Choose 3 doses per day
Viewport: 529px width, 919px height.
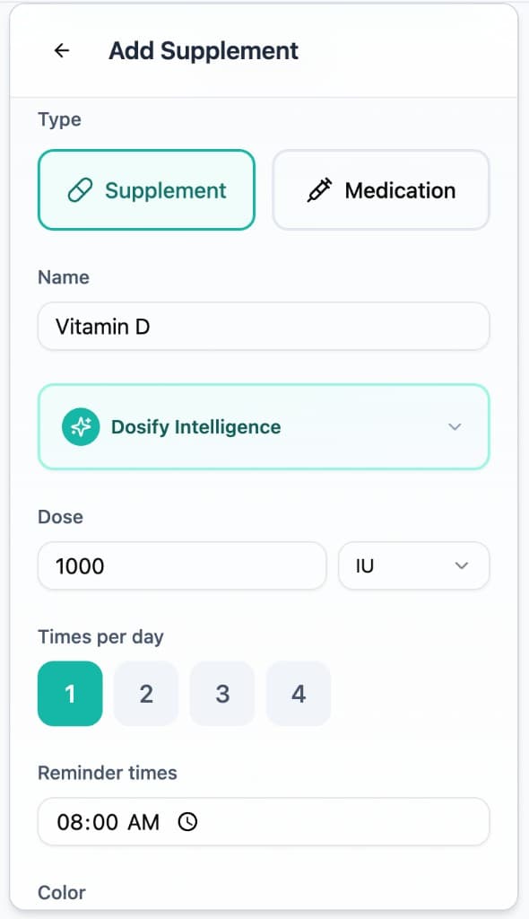coord(222,693)
